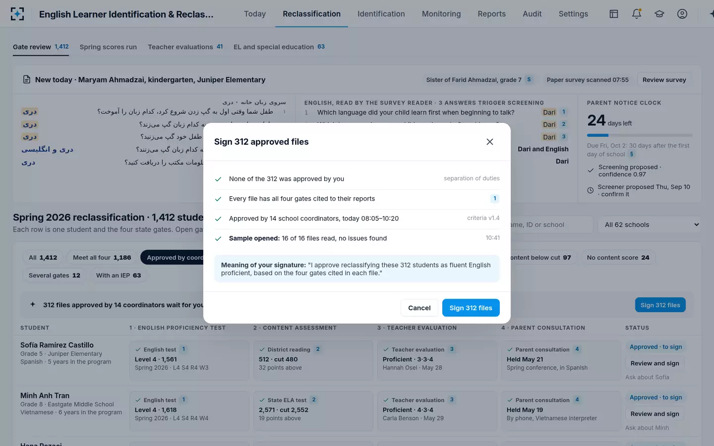The height and width of the screenshot is (446, 714).
Task: Toggle the Approved by coordinators filter chip
Action: [173, 258]
